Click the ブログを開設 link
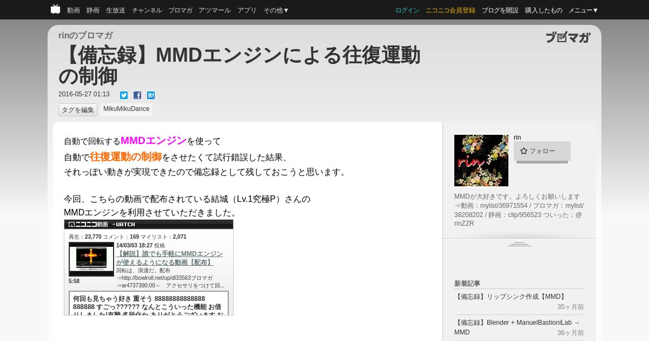Image resolution: width=649 pixels, height=341 pixels. (x=500, y=10)
